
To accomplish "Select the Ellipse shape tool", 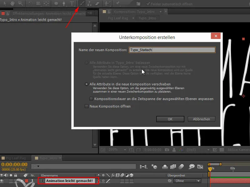I will 56,3.
